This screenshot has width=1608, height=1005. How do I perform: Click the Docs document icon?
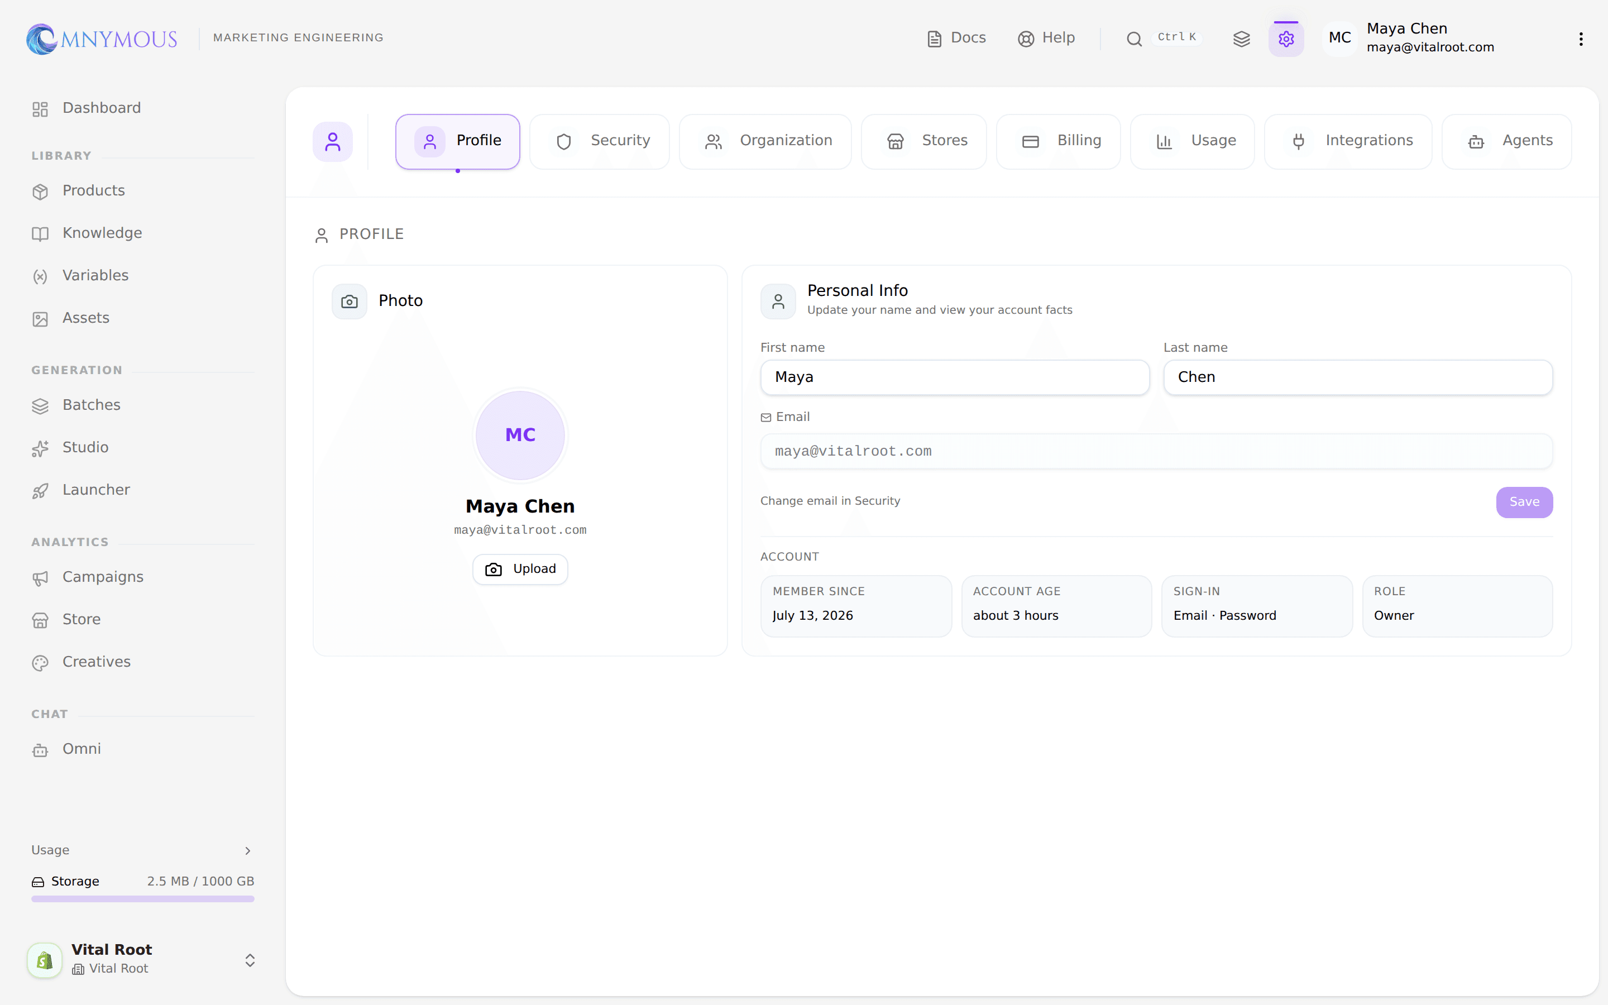pos(934,39)
